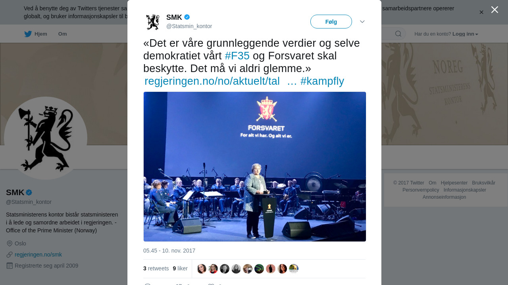Click the search magnifier icon

pos(398,34)
